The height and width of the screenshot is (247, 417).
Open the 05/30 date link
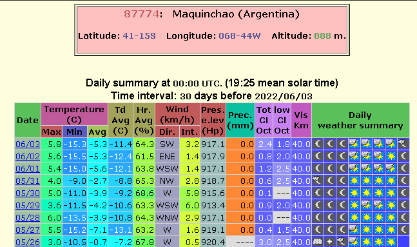pyautogui.click(x=28, y=193)
